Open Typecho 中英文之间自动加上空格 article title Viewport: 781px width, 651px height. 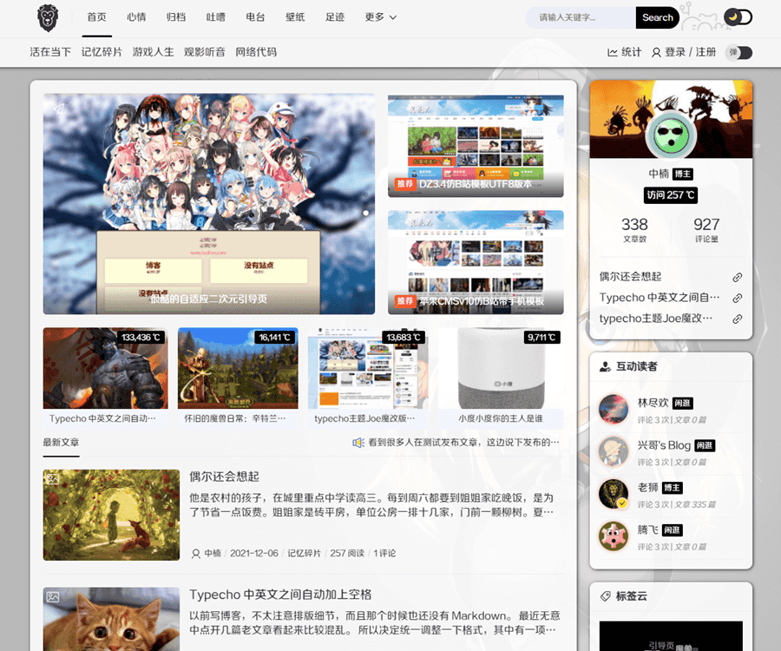click(x=280, y=595)
